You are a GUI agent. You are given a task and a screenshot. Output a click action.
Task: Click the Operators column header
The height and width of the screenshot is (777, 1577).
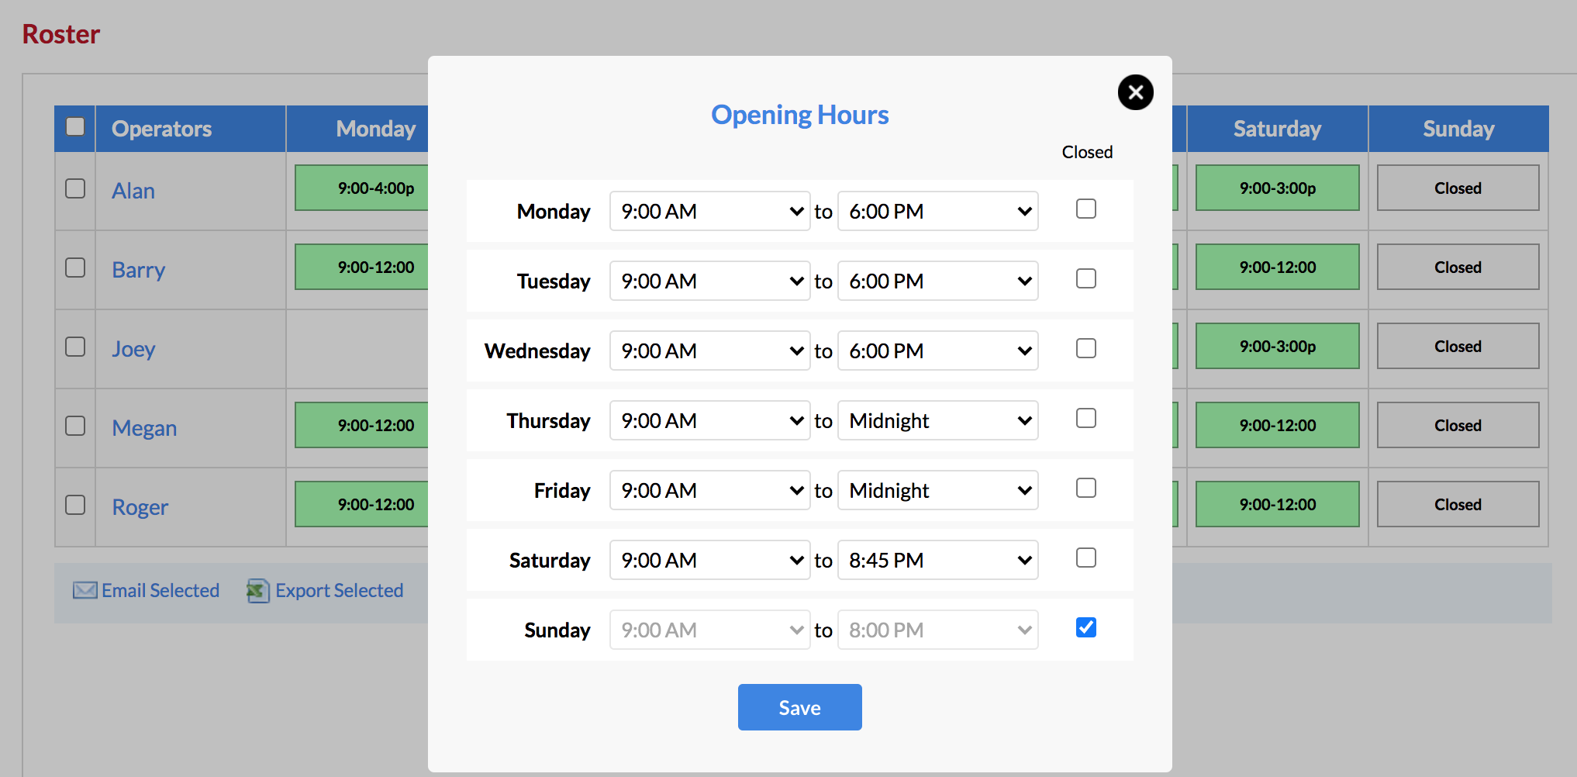click(x=190, y=129)
